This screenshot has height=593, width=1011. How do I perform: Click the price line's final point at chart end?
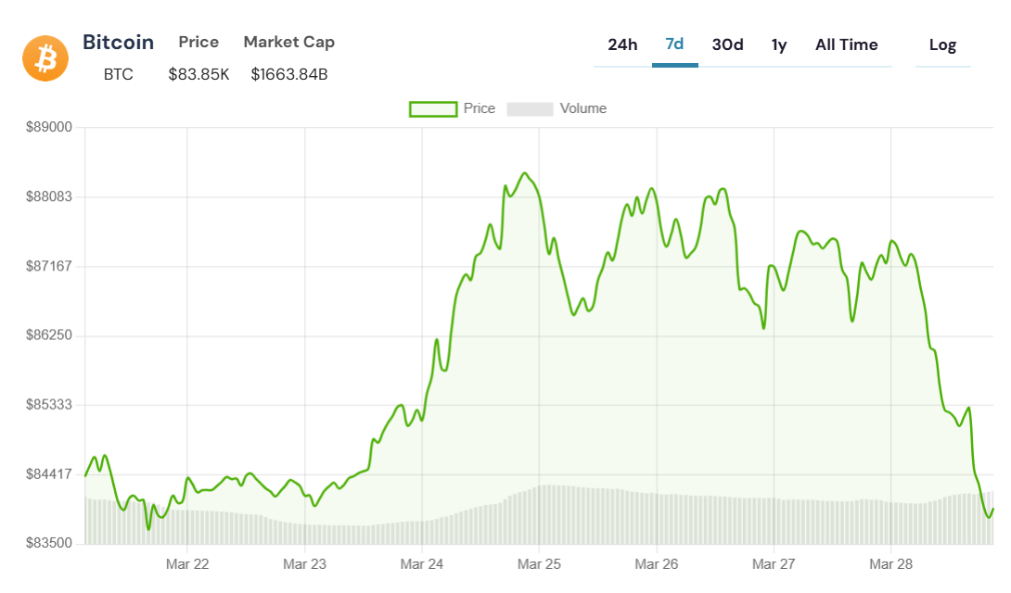point(993,510)
